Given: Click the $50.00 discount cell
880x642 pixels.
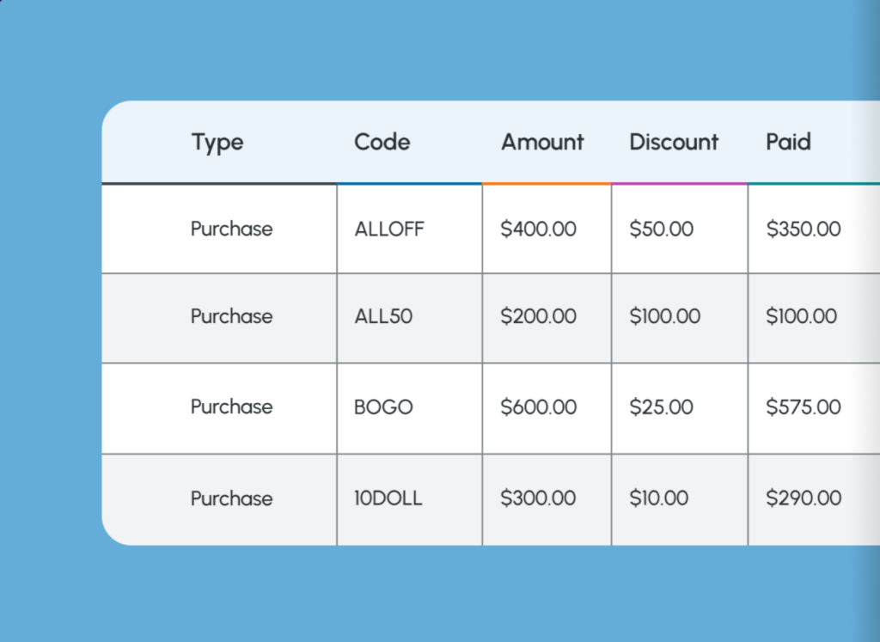Looking at the screenshot, I should (x=661, y=229).
